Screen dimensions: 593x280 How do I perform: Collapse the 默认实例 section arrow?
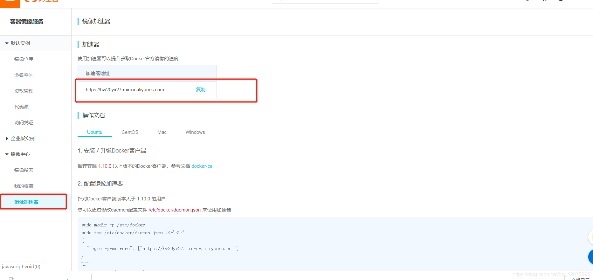7,43
